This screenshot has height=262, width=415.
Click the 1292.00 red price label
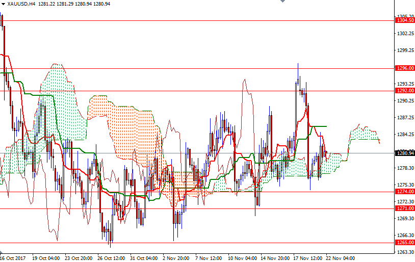(x=404, y=91)
